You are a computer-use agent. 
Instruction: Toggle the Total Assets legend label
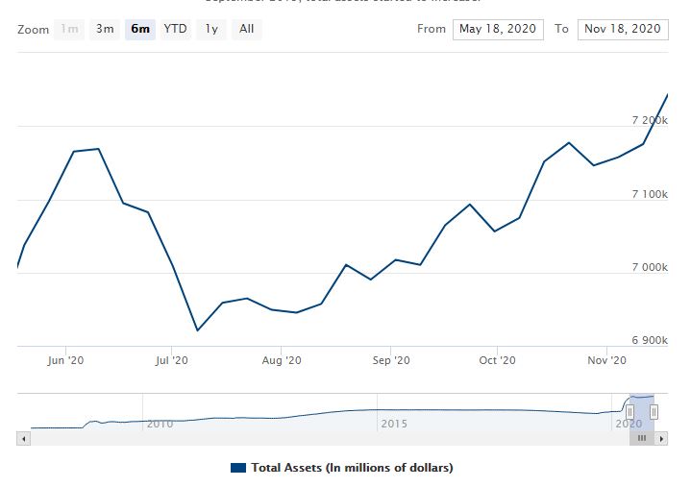(x=352, y=468)
